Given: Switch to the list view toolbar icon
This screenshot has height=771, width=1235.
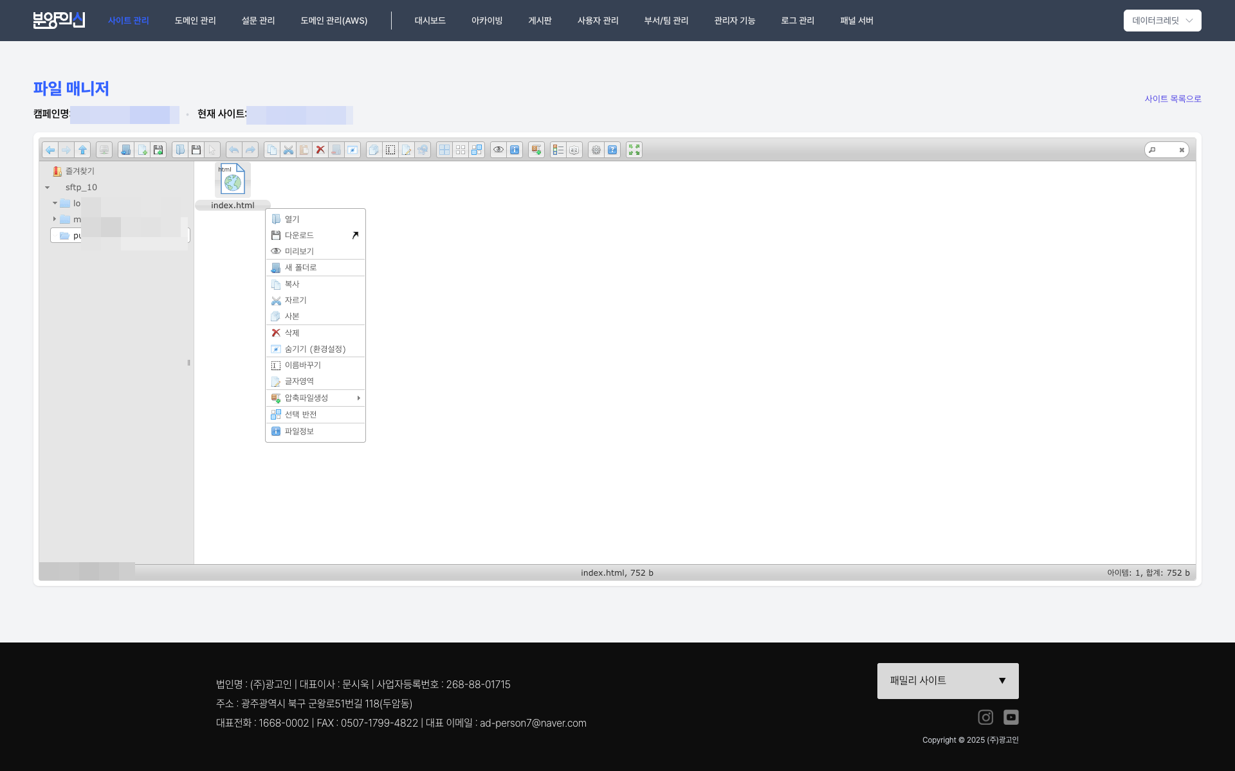Looking at the screenshot, I should pyautogui.click(x=558, y=150).
